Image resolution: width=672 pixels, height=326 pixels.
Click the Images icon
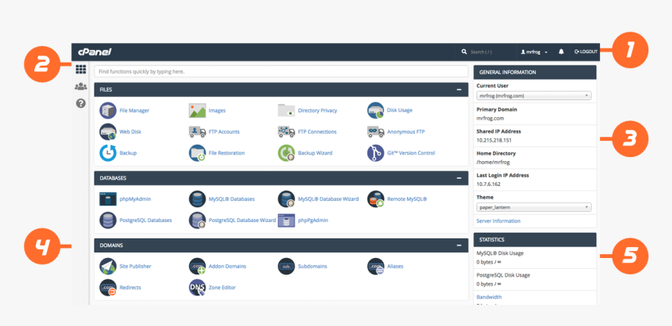(197, 111)
